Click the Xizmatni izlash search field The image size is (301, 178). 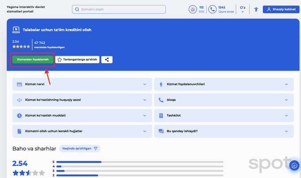coord(119,9)
